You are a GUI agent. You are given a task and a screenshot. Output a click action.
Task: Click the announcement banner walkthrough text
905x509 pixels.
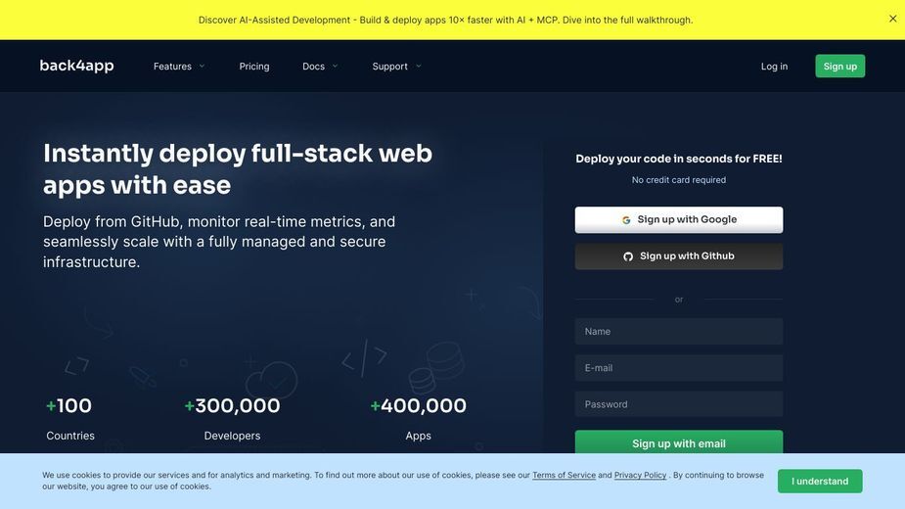tap(445, 20)
